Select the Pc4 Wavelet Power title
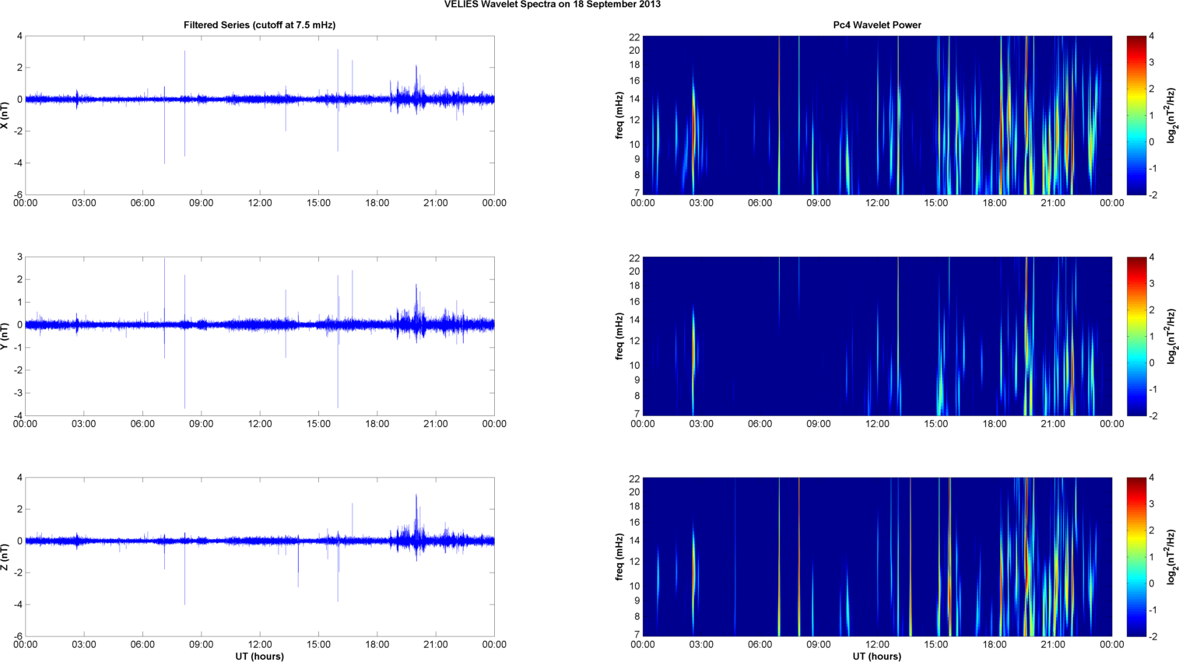The width and height of the screenshot is (1179, 662). [877, 25]
